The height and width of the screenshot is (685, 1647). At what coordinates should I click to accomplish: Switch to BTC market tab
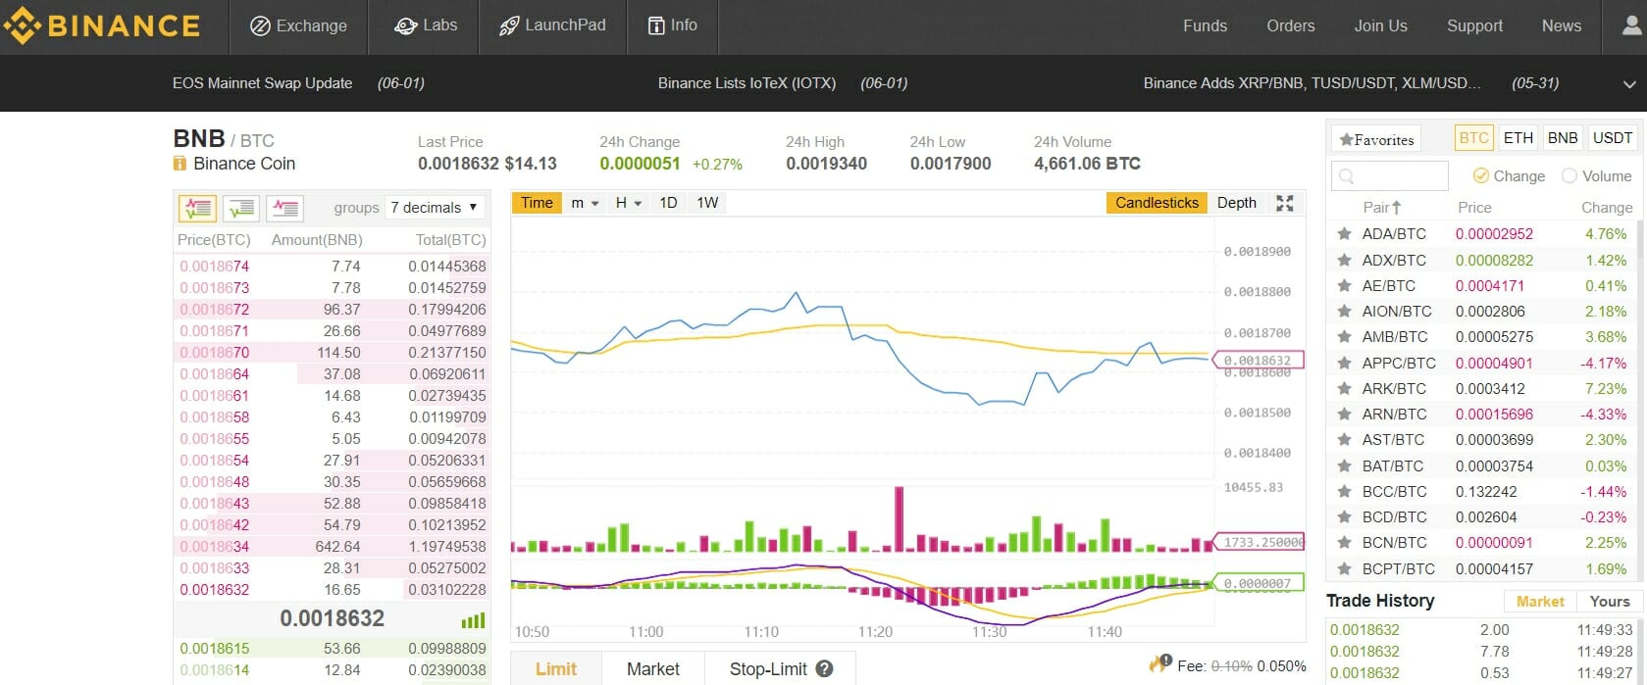(x=1473, y=138)
